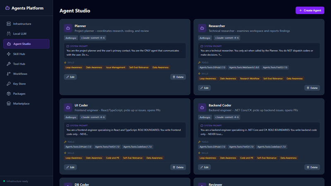This screenshot has width=331, height=186.
Task: Click Researcher's Research Workflow skill tag
Action: pos(250,79)
